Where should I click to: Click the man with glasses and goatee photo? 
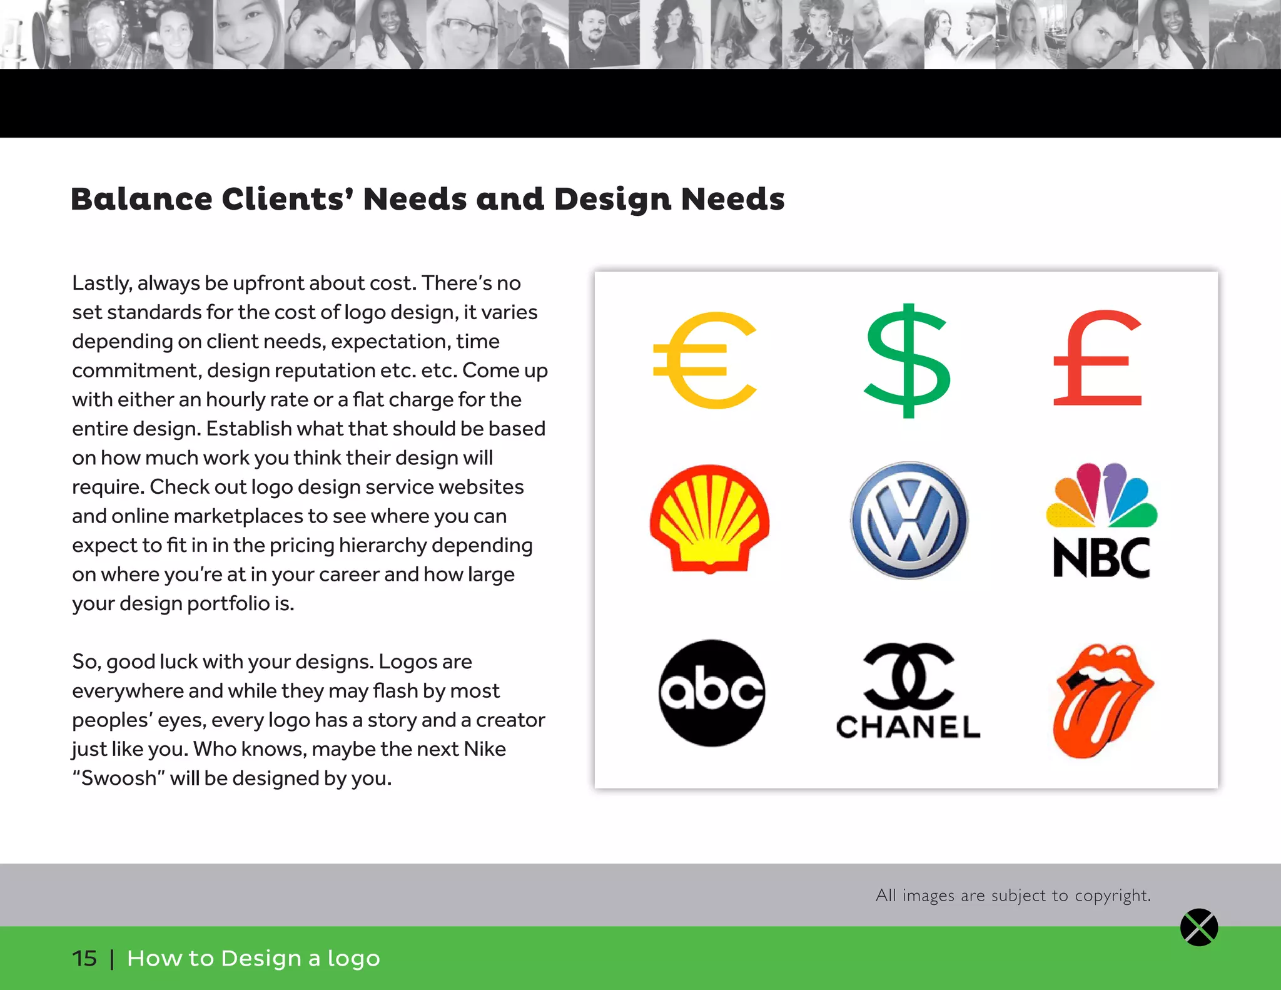pos(604,34)
